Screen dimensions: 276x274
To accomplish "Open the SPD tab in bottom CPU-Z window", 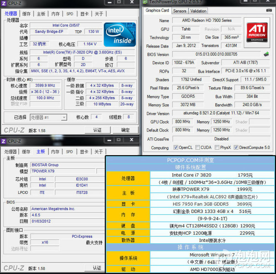I will point(70,152).
